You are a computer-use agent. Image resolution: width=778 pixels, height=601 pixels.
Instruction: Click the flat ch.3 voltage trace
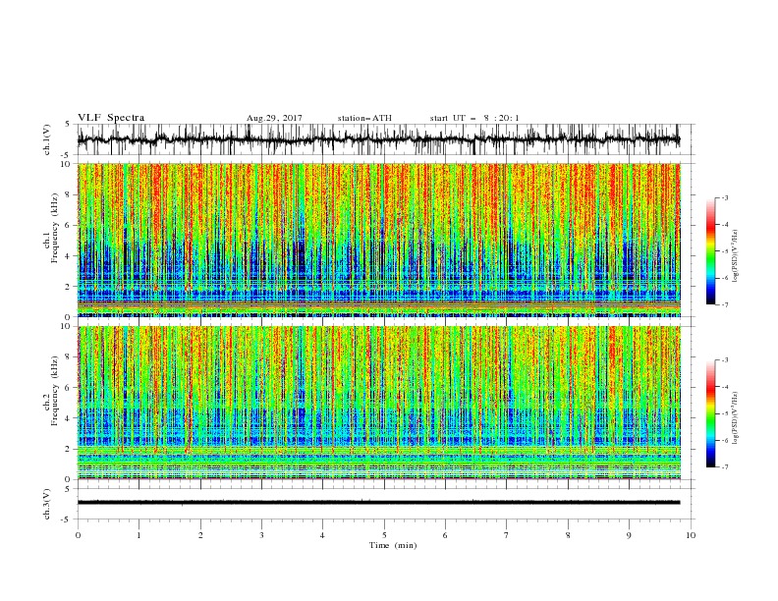pos(378,503)
